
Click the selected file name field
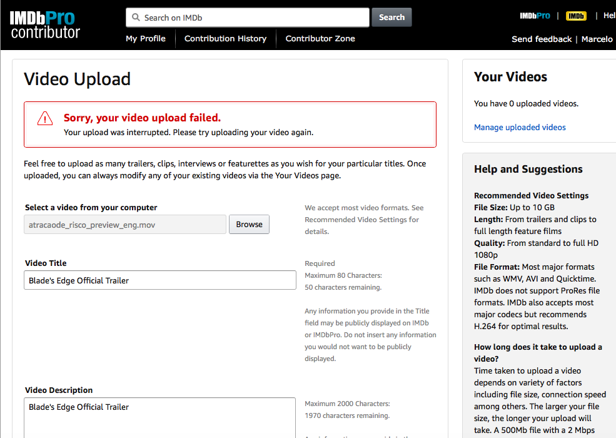(x=125, y=225)
